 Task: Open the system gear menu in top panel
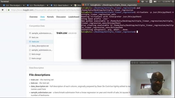click(173, 2)
